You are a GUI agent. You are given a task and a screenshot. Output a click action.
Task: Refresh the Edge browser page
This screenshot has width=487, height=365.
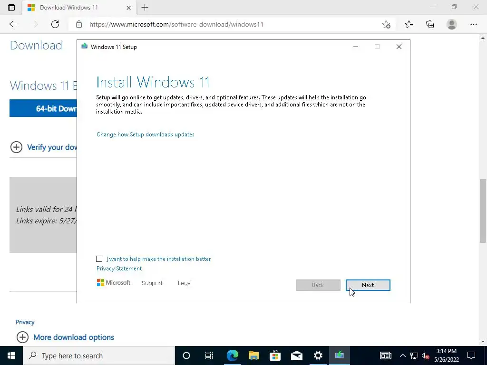pyautogui.click(x=55, y=24)
